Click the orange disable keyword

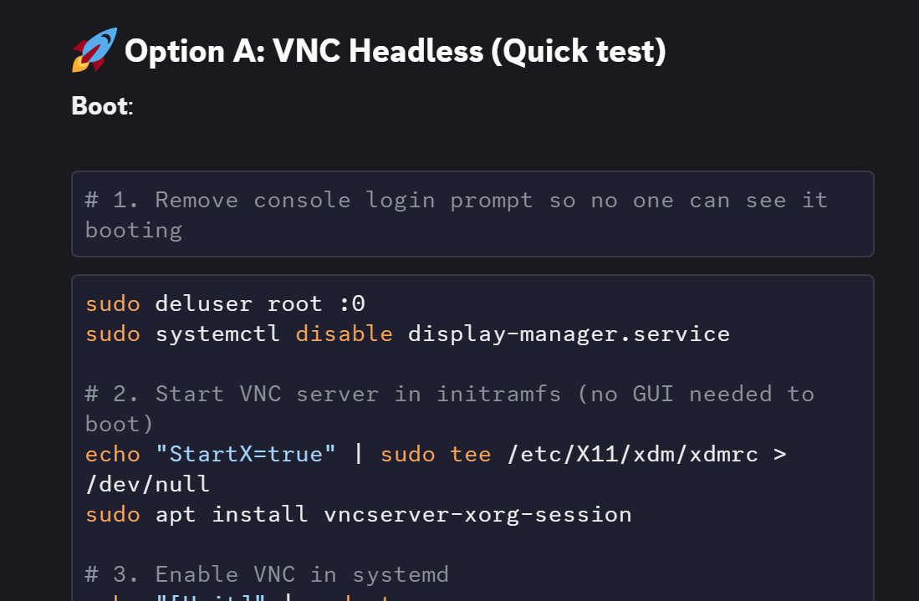pos(344,334)
